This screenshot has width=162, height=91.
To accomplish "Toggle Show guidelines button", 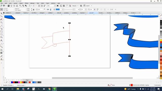I will point(67,6).
